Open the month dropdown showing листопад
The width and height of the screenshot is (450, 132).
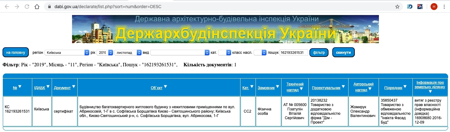(x=128, y=53)
